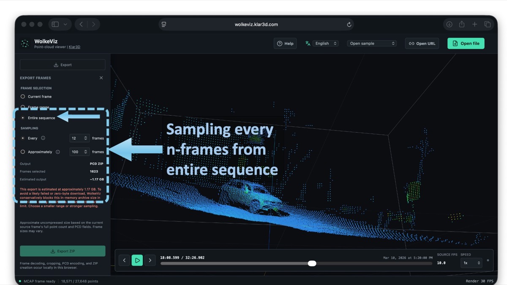Toggle the Safari sidebar
The width and height of the screenshot is (507, 285).
55,24
